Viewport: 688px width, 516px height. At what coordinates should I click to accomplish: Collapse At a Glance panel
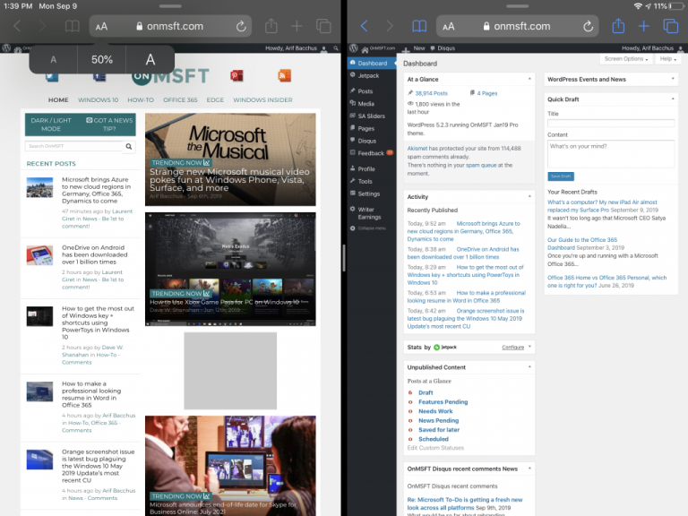point(529,79)
